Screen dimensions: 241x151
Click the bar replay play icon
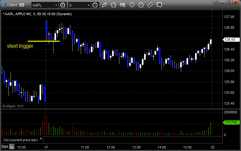132,5
